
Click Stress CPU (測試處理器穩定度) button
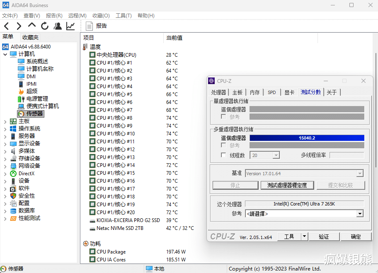tap(287, 185)
